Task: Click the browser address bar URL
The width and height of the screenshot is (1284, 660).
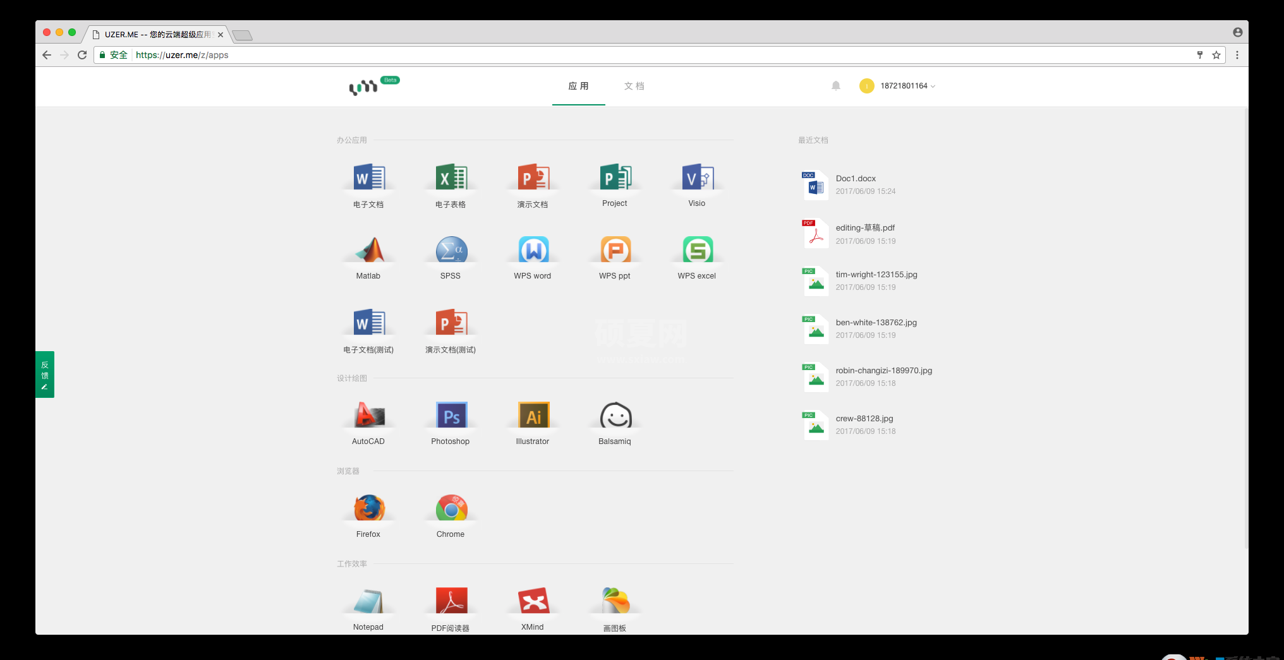Action: pyautogui.click(x=182, y=55)
